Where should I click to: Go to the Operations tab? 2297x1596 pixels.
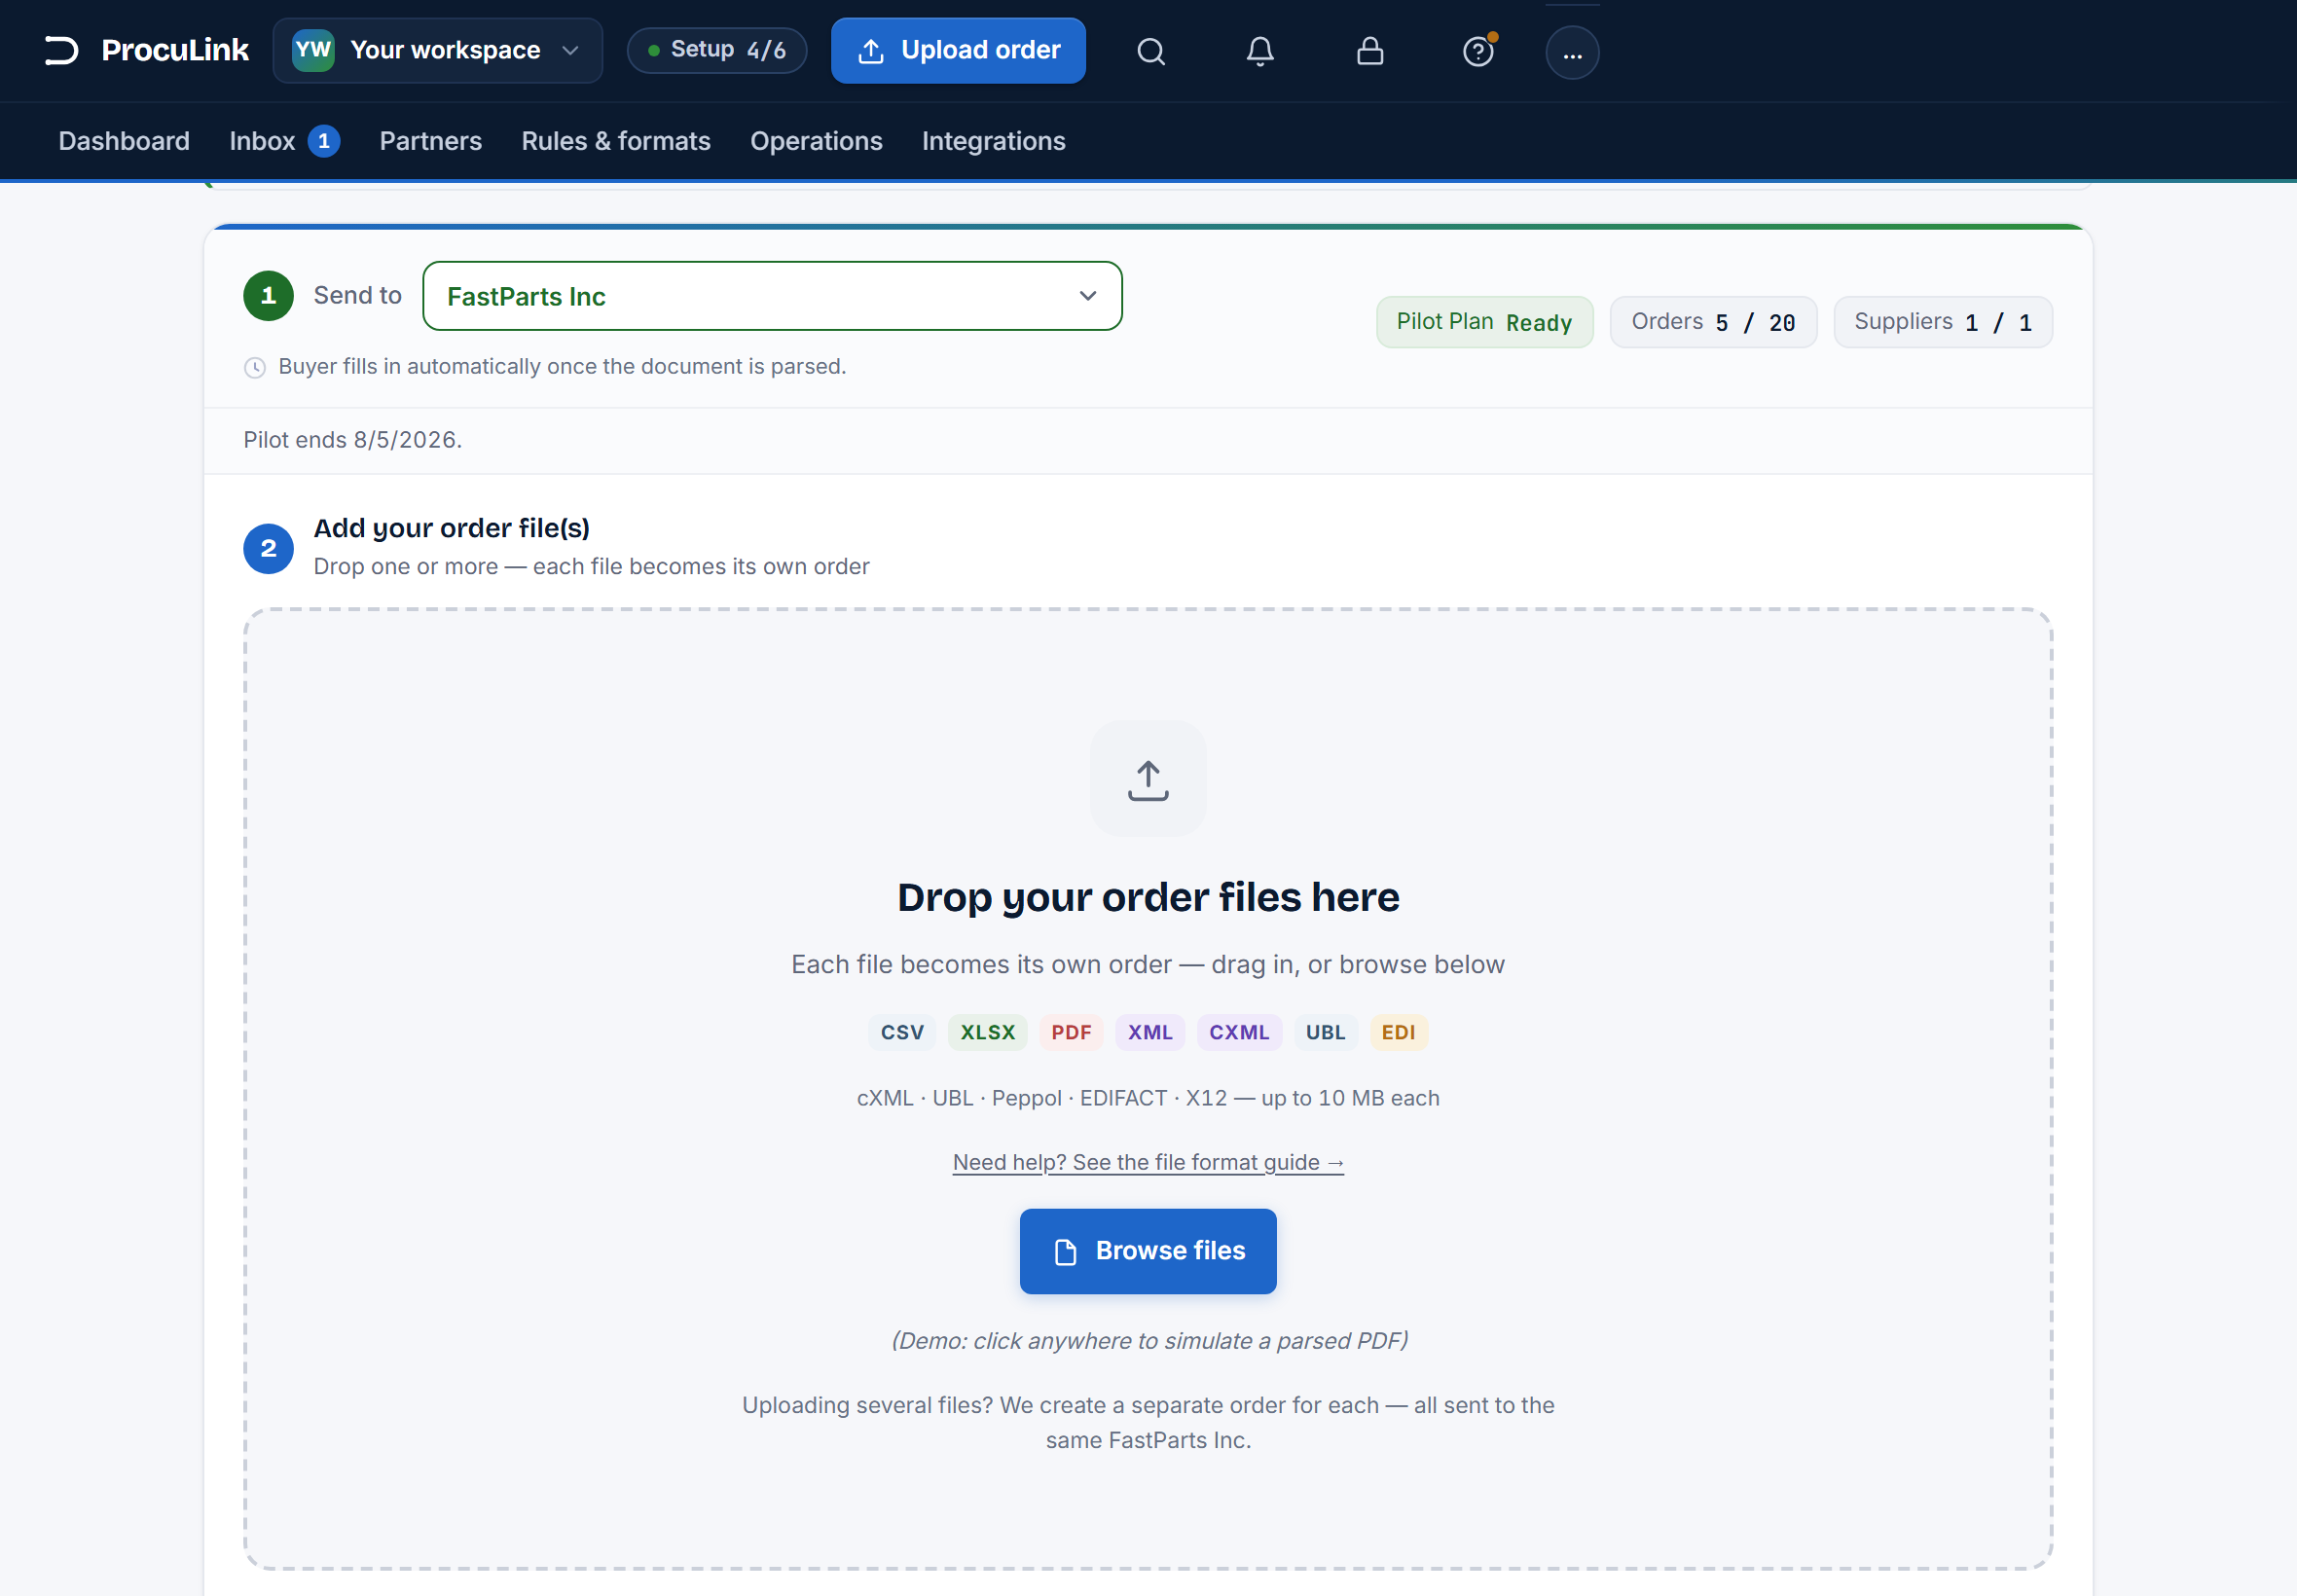coord(816,141)
